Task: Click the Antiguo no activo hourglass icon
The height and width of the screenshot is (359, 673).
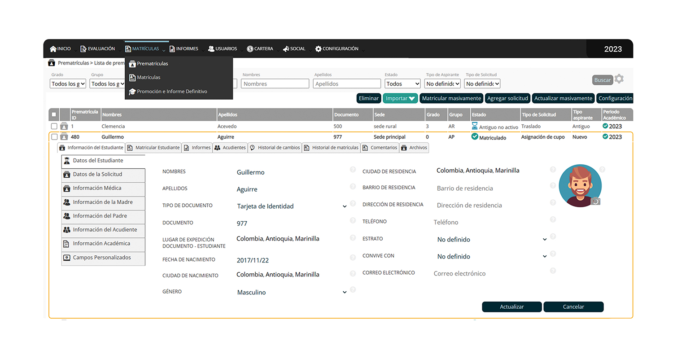Action: 475,126
